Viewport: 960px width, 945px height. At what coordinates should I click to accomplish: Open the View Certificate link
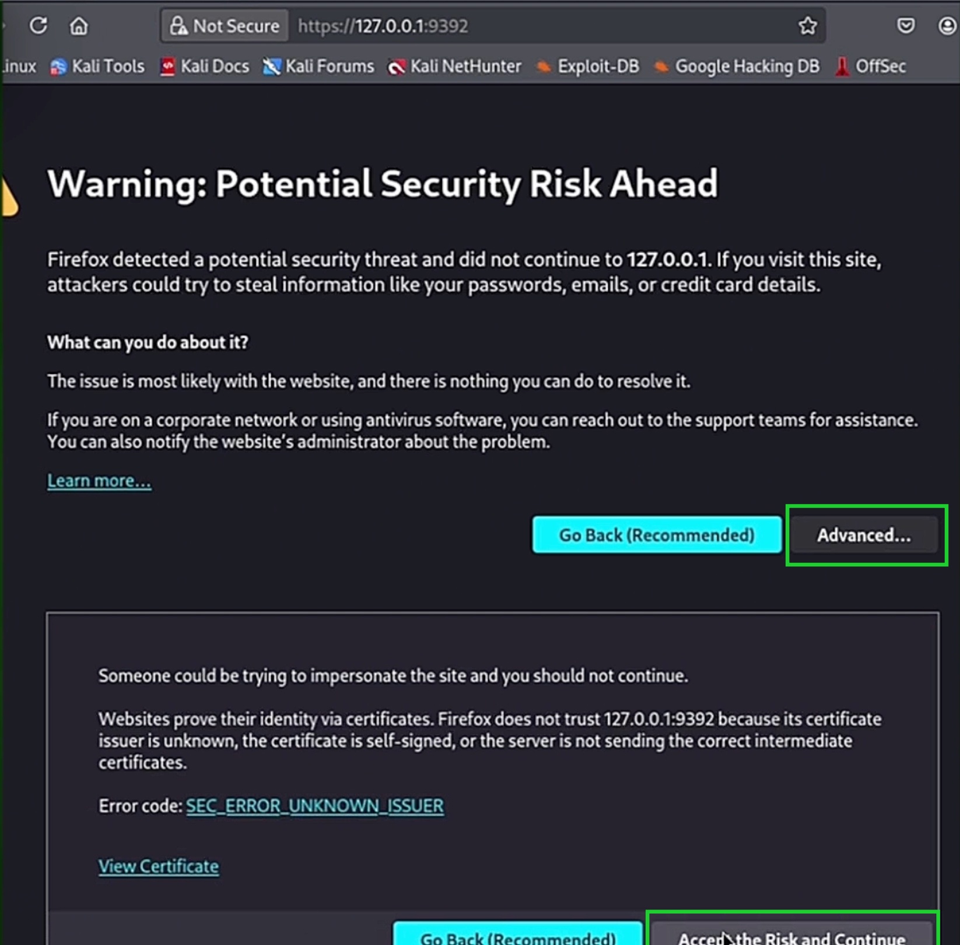tap(159, 867)
